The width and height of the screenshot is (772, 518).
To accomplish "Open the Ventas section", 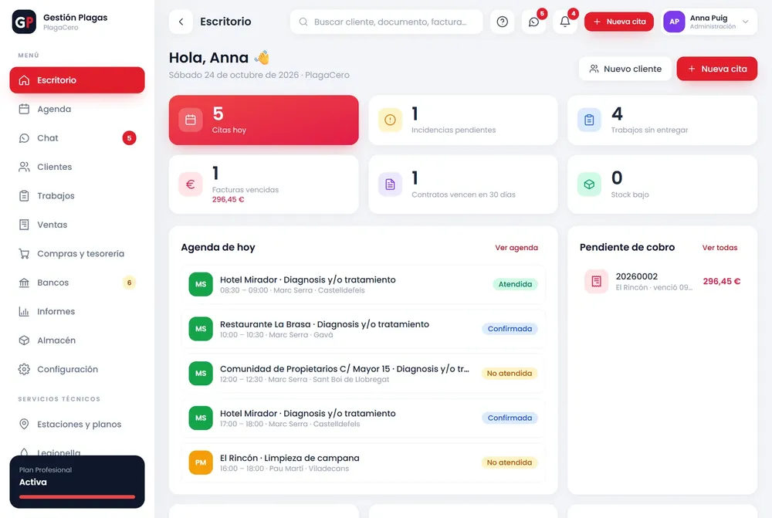I will point(76,225).
